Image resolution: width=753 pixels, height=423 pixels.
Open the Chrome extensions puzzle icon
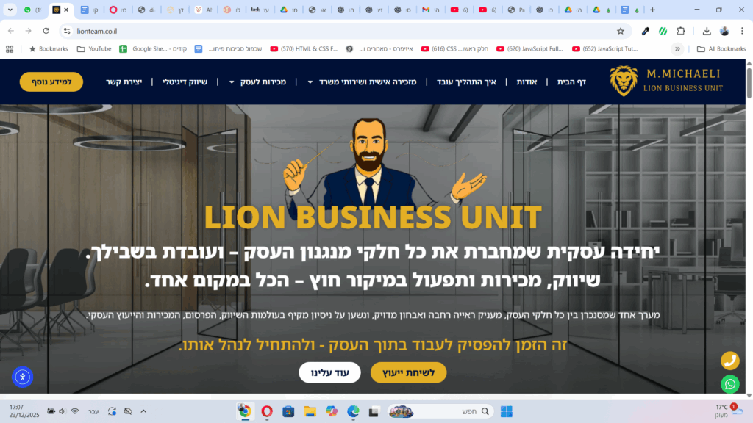click(x=681, y=31)
